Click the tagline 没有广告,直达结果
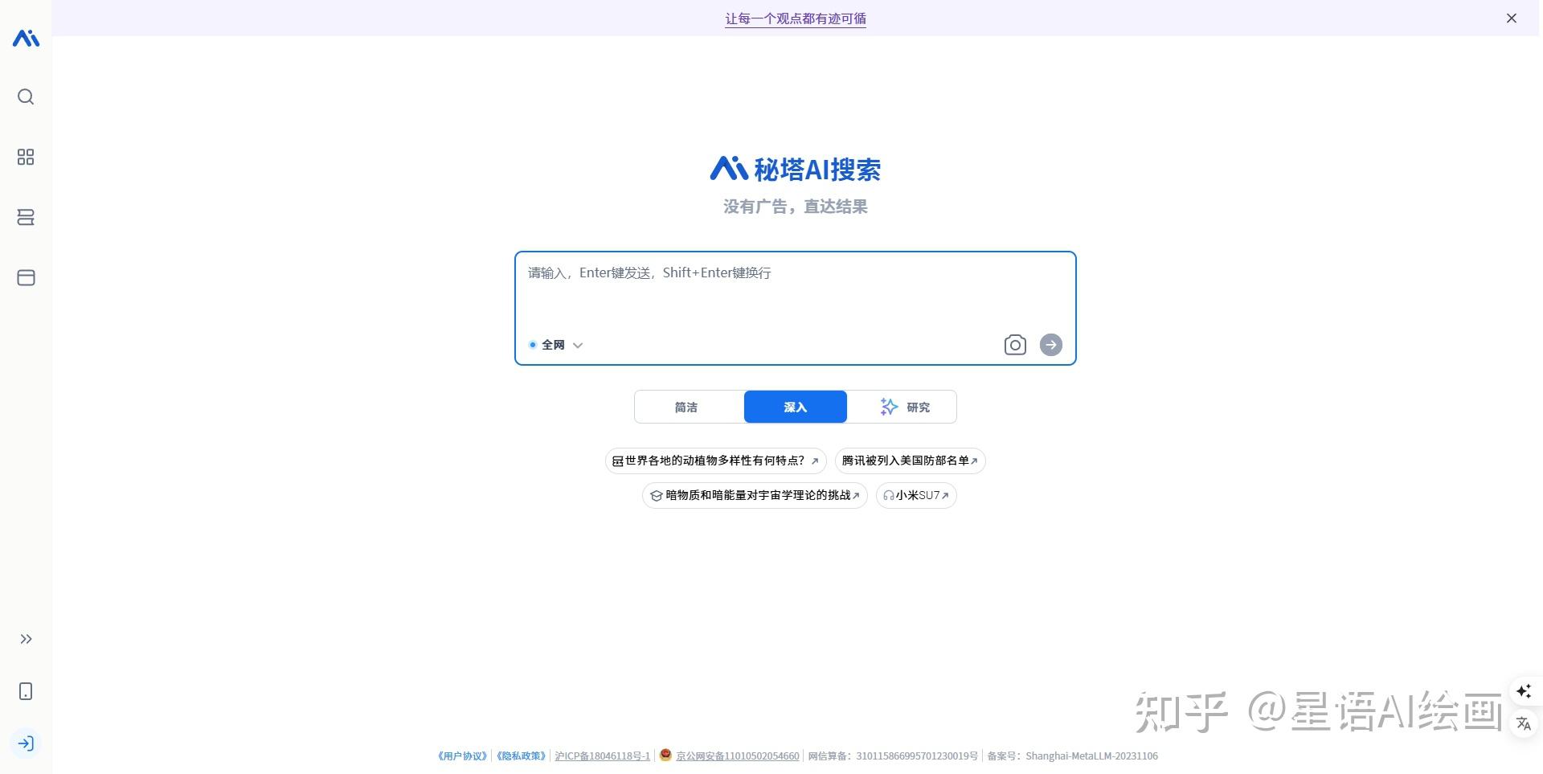The width and height of the screenshot is (1543, 774). [x=796, y=207]
